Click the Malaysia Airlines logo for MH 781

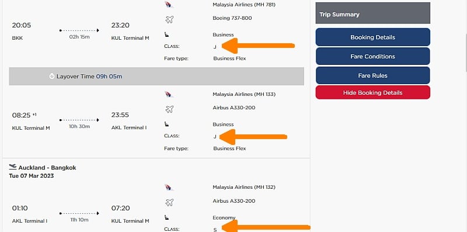click(x=169, y=5)
